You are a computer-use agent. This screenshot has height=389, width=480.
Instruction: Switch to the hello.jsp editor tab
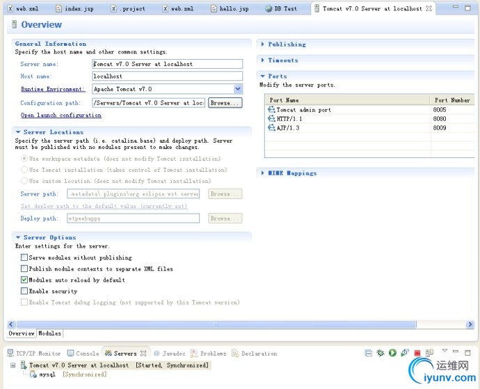click(x=230, y=8)
